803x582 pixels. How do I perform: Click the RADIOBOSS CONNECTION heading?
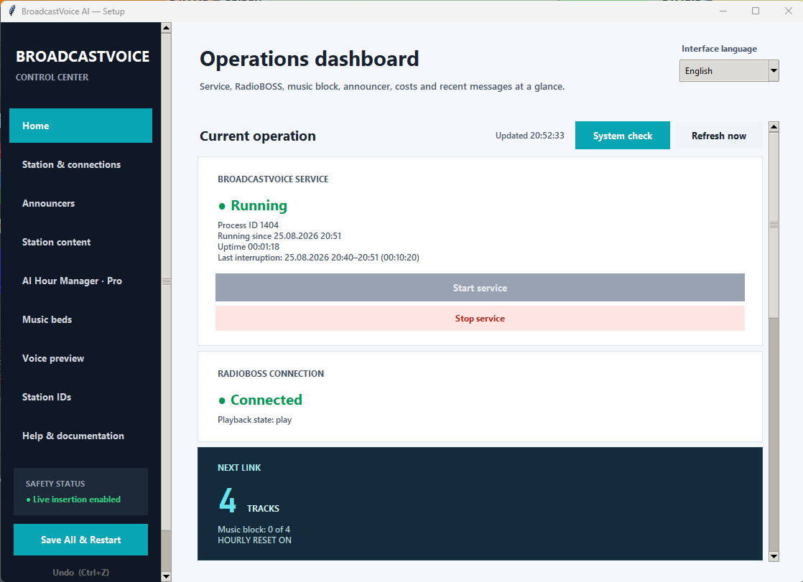[270, 374]
